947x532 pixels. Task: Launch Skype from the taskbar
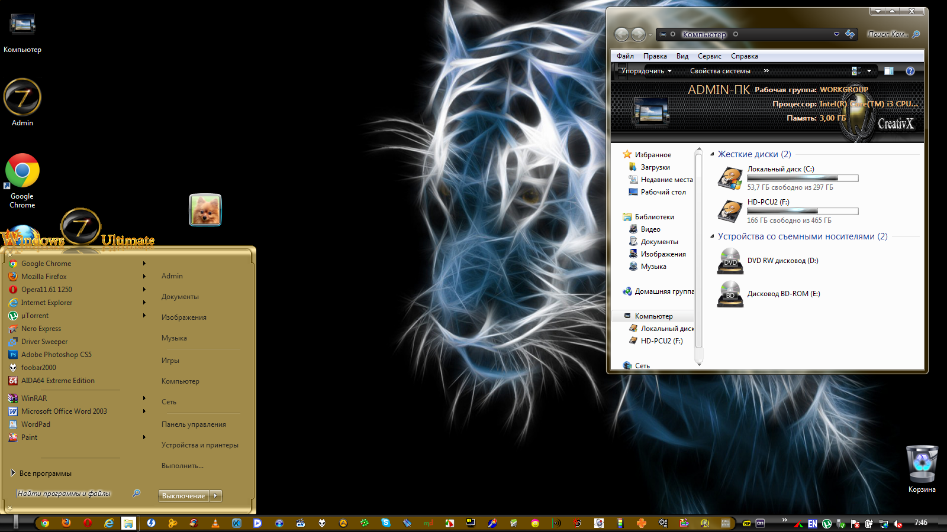[x=386, y=523]
